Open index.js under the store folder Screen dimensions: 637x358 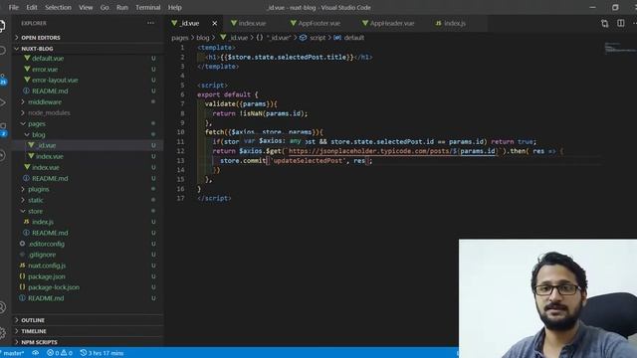(43, 222)
